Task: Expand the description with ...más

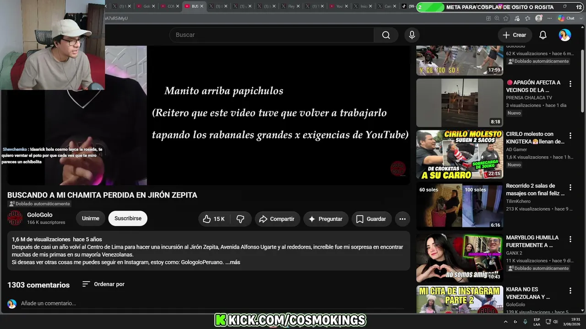Action: (x=233, y=262)
